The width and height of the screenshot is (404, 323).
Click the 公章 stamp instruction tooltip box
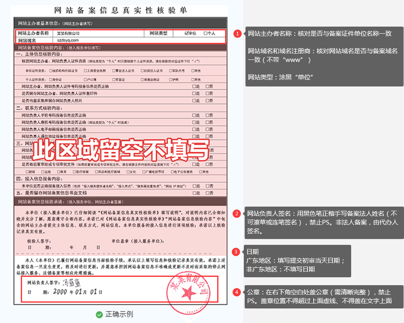click(324, 296)
